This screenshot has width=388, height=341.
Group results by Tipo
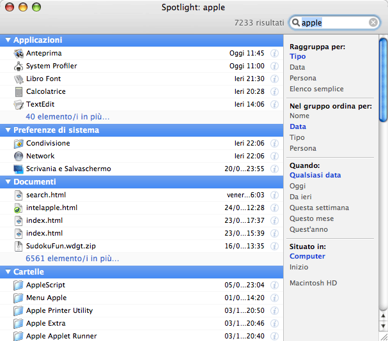pos(298,56)
